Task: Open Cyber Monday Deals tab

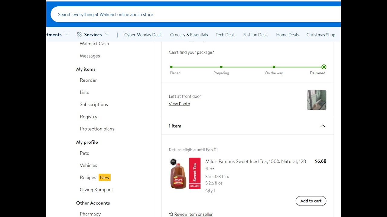Action: tap(143, 35)
